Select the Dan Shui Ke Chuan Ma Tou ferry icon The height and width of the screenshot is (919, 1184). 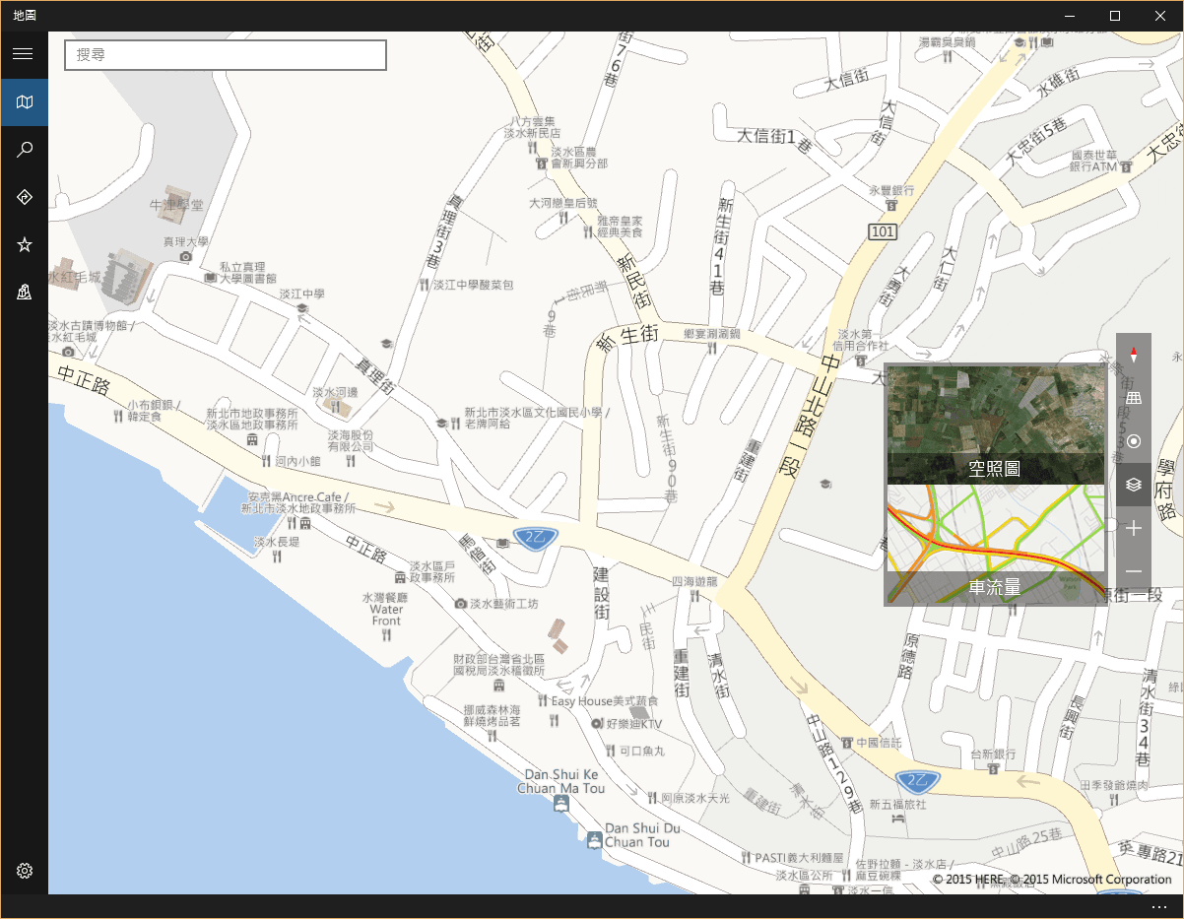click(x=561, y=805)
